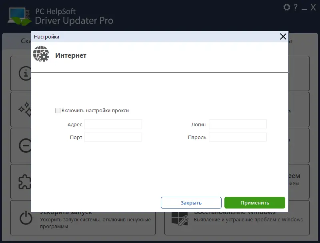Click the minus-circle exclusions icon in the sidebar

[25, 145]
